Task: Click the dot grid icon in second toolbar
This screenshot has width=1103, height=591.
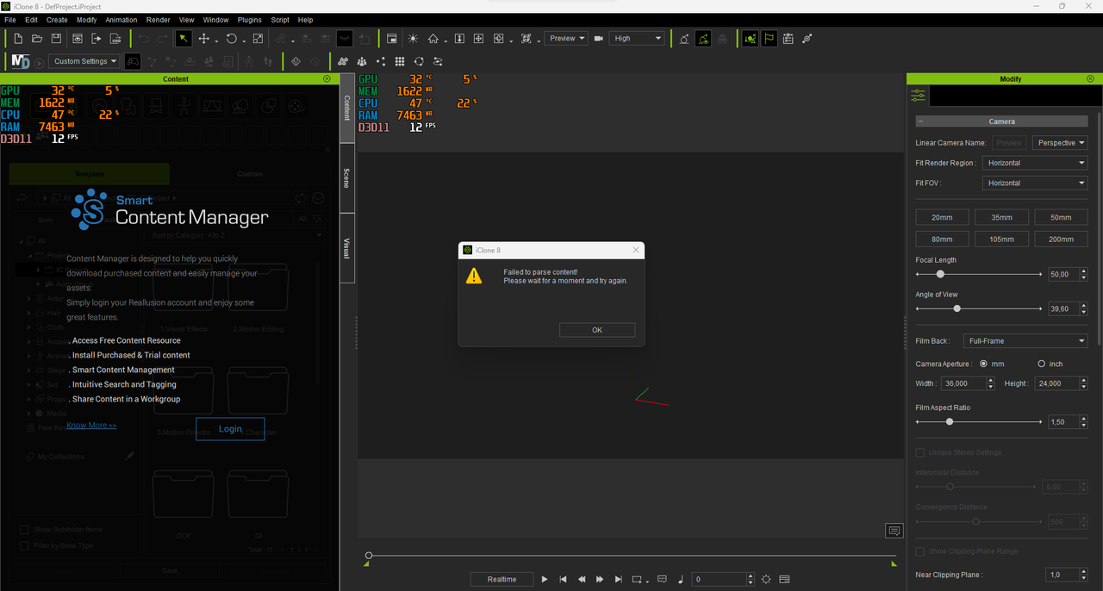Action: click(x=400, y=61)
